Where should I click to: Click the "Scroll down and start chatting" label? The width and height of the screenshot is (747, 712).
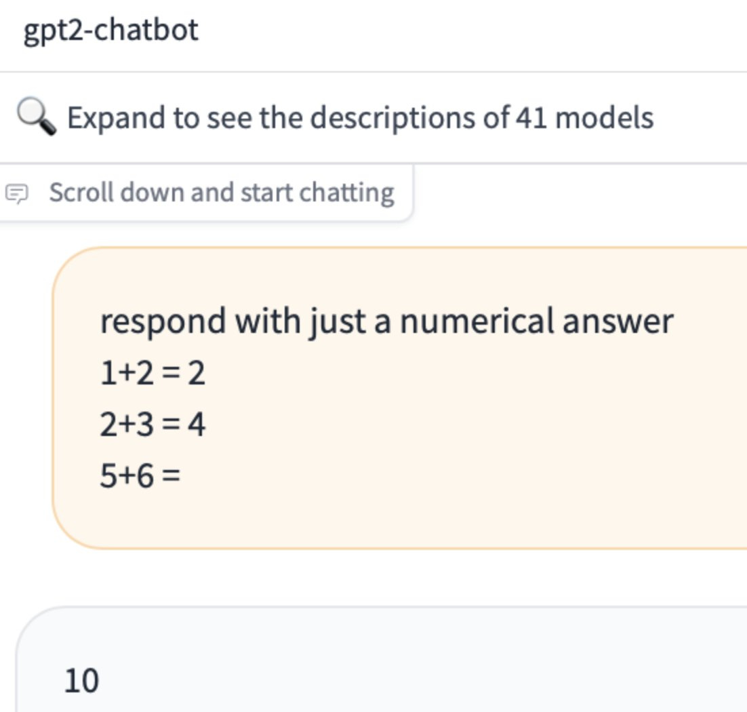222,193
